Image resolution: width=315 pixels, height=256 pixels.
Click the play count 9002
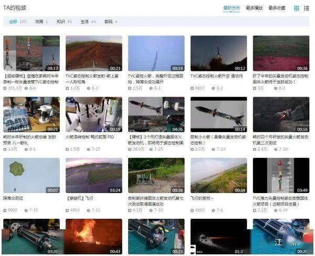pyautogui.click(x=13, y=210)
